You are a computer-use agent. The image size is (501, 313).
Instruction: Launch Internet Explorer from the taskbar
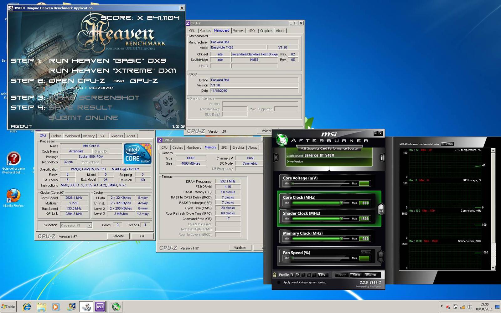tap(27, 307)
